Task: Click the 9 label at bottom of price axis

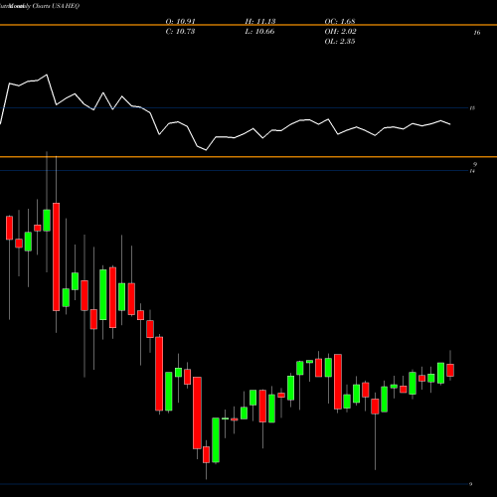Action: click(470, 484)
